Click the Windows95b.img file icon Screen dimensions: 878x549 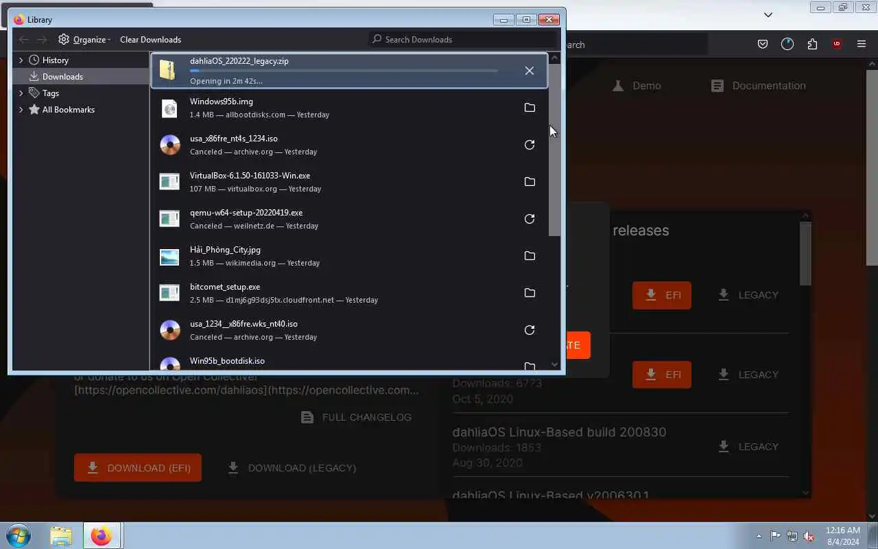coord(169,108)
